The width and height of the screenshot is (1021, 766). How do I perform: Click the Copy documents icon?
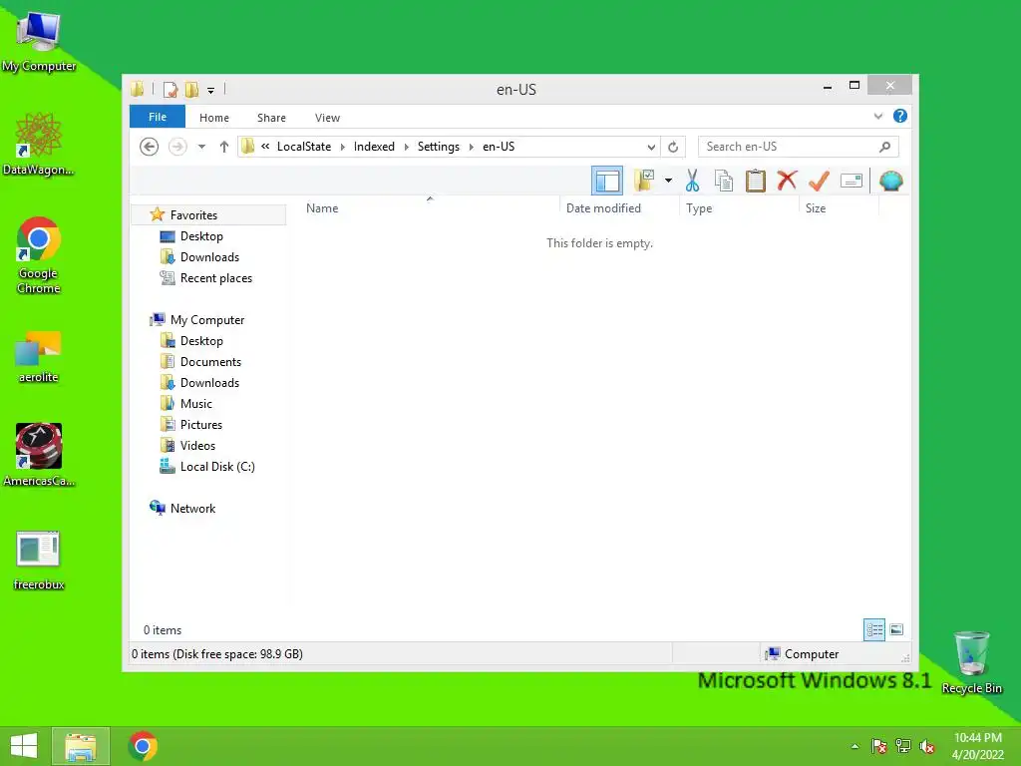[724, 181]
